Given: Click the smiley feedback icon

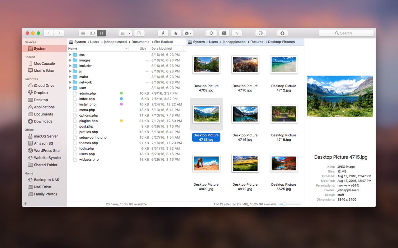Looking at the screenshot, I should [260, 33].
